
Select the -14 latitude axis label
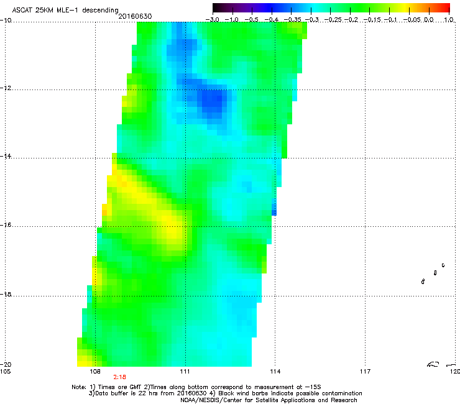coord(6,156)
